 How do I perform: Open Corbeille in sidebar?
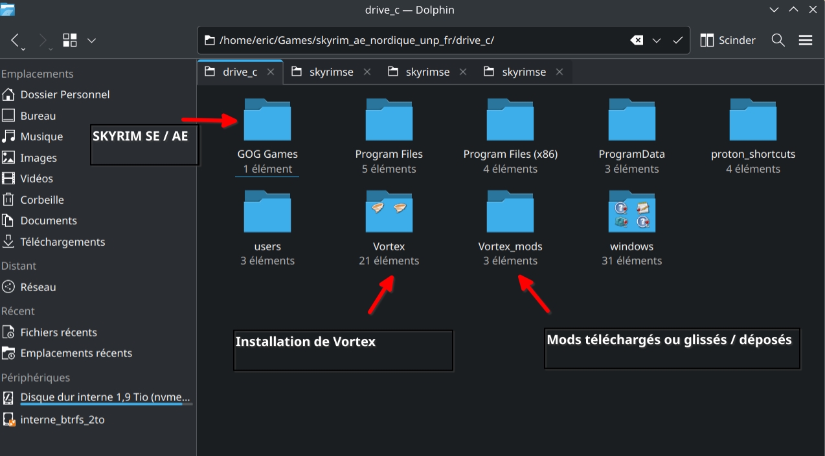click(97, 200)
